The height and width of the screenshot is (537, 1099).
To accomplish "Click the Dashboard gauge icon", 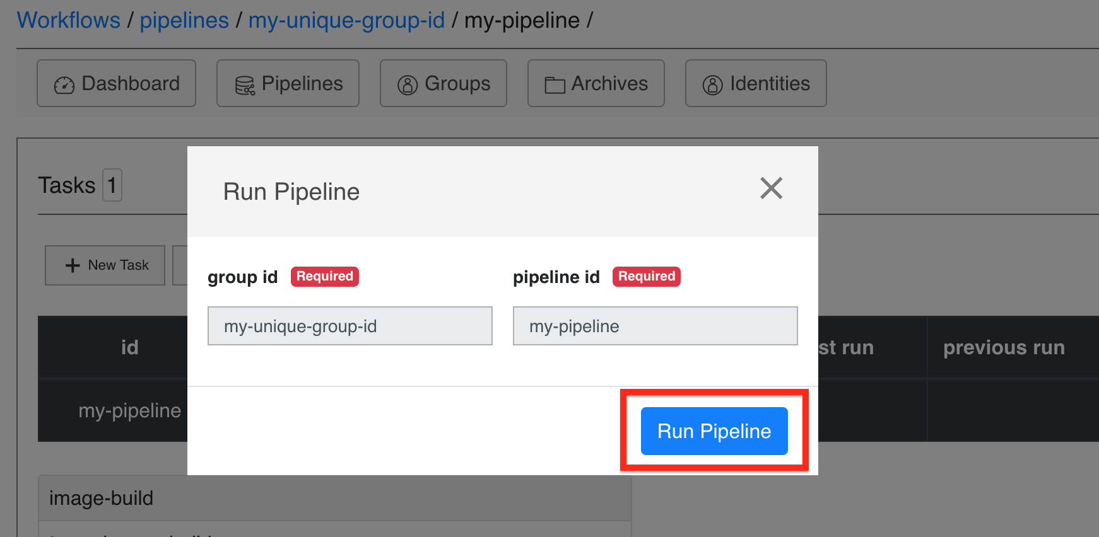I will tap(64, 85).
